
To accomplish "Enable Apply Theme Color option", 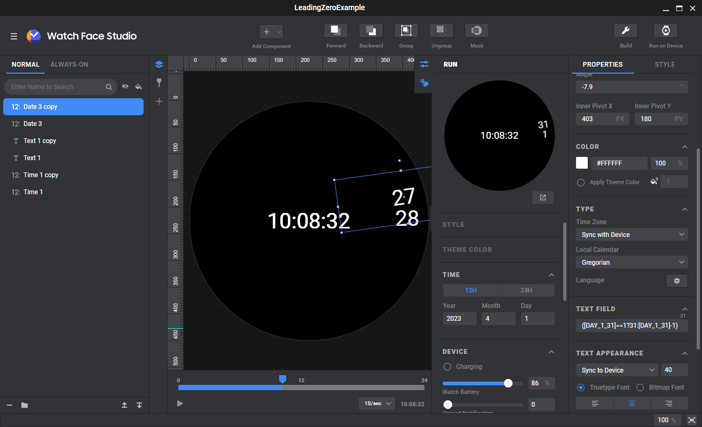I will (581, 183).
